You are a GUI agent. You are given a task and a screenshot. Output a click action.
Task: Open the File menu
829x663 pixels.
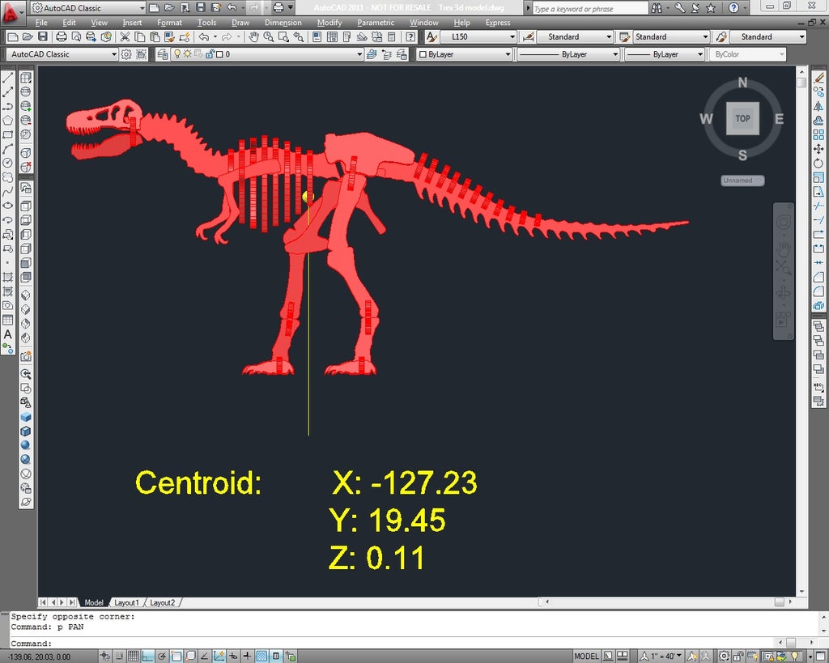coord(41,23)
